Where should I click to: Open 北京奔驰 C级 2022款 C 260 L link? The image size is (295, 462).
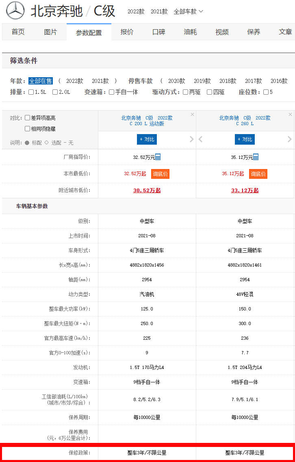245,121
